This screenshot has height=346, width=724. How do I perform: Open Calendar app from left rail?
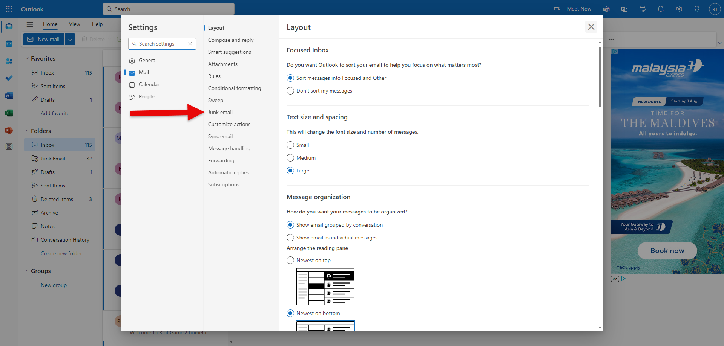(9, 44)
